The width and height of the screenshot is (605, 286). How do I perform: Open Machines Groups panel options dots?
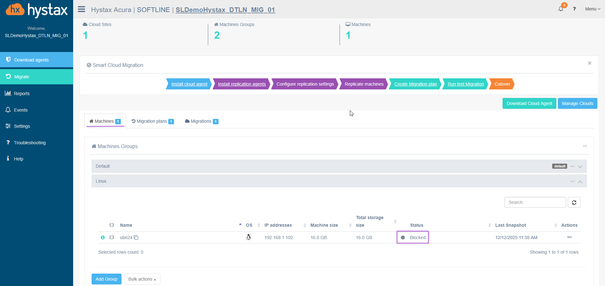click(585, 146)
